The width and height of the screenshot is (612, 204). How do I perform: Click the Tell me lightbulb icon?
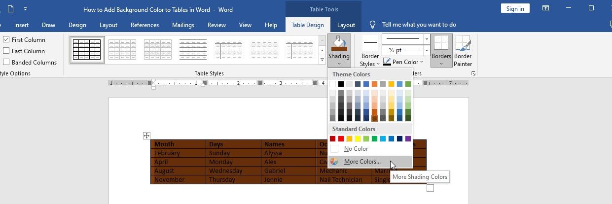[373, 25]
